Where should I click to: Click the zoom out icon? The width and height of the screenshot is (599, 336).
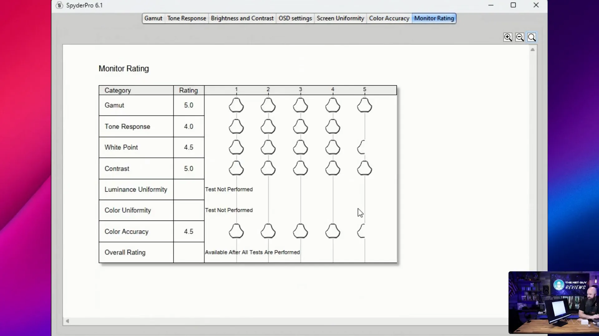tap(519, 37)
